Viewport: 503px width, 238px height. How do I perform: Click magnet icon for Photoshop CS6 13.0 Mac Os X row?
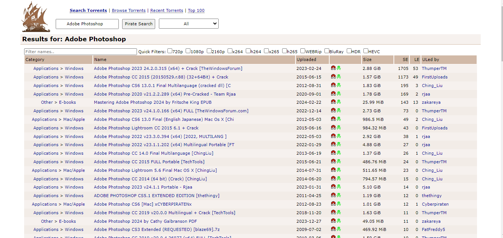click(x=333, y=119)
